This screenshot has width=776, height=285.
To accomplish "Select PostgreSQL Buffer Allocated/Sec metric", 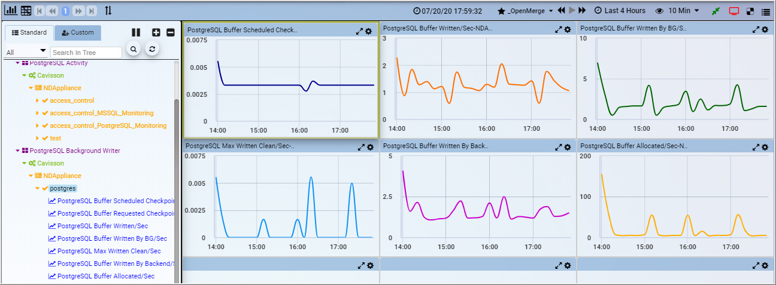I will [101, 276].
